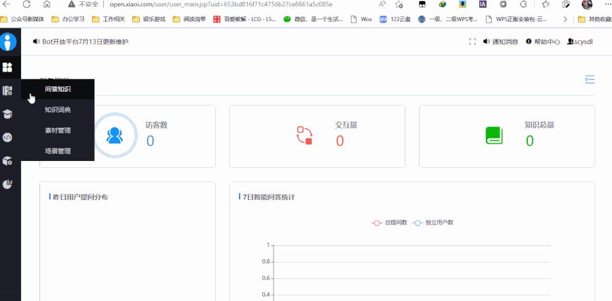The width and height of the screenshot is (612, 301).
Task: Open the 其他收藏 bookmarks folder
Action: (595, 19)
